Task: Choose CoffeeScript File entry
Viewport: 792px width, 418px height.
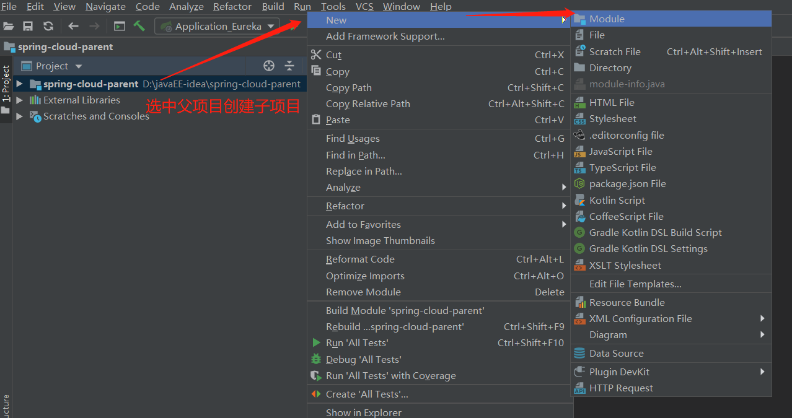Action: coord(671,217)
